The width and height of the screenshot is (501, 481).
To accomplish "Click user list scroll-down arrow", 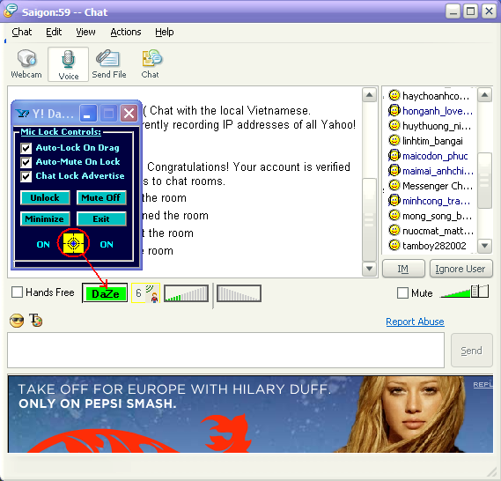I will (x=484, y=246).
